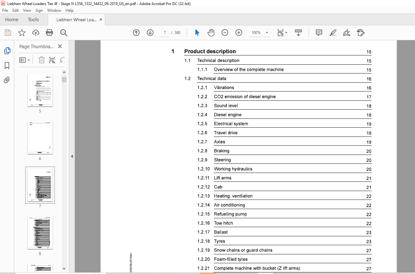This screenshot has width=415, height=274.
Task: Open the Attachments paperclip panel
Action: (7, 80)
